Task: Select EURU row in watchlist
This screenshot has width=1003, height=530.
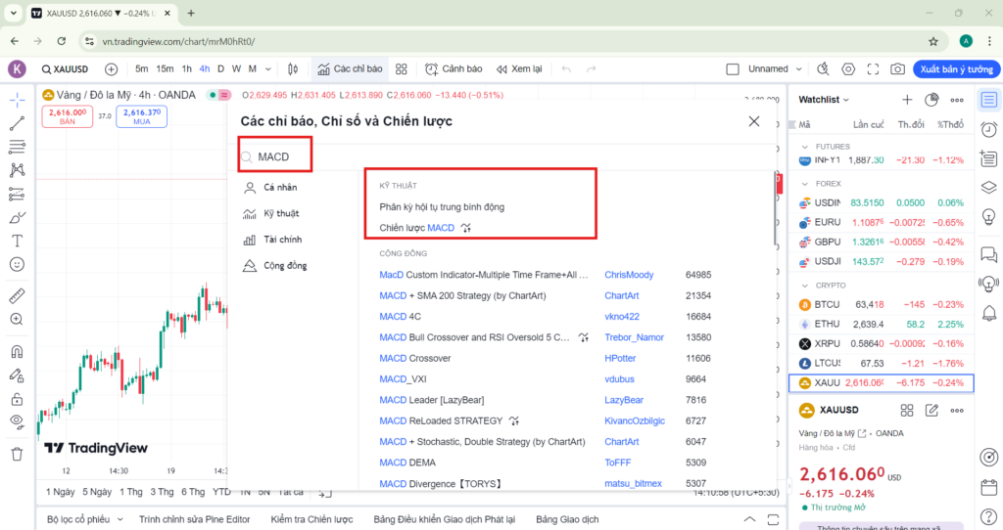Action: point(882,222)
